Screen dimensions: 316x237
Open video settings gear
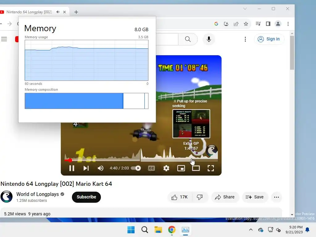[x=166, y=168]
